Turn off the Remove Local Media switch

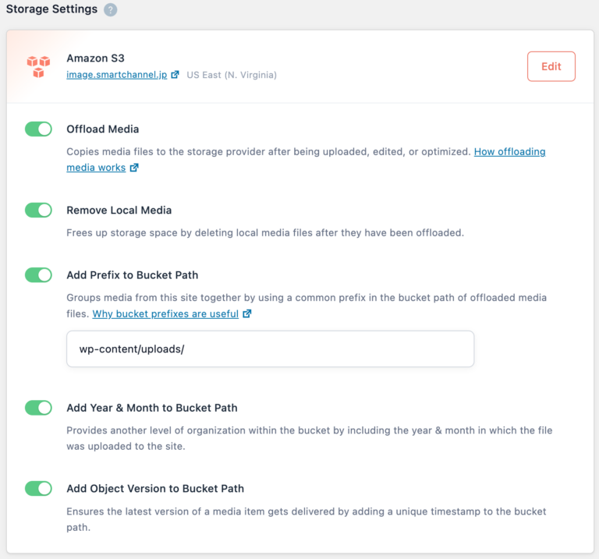[38, 210]
